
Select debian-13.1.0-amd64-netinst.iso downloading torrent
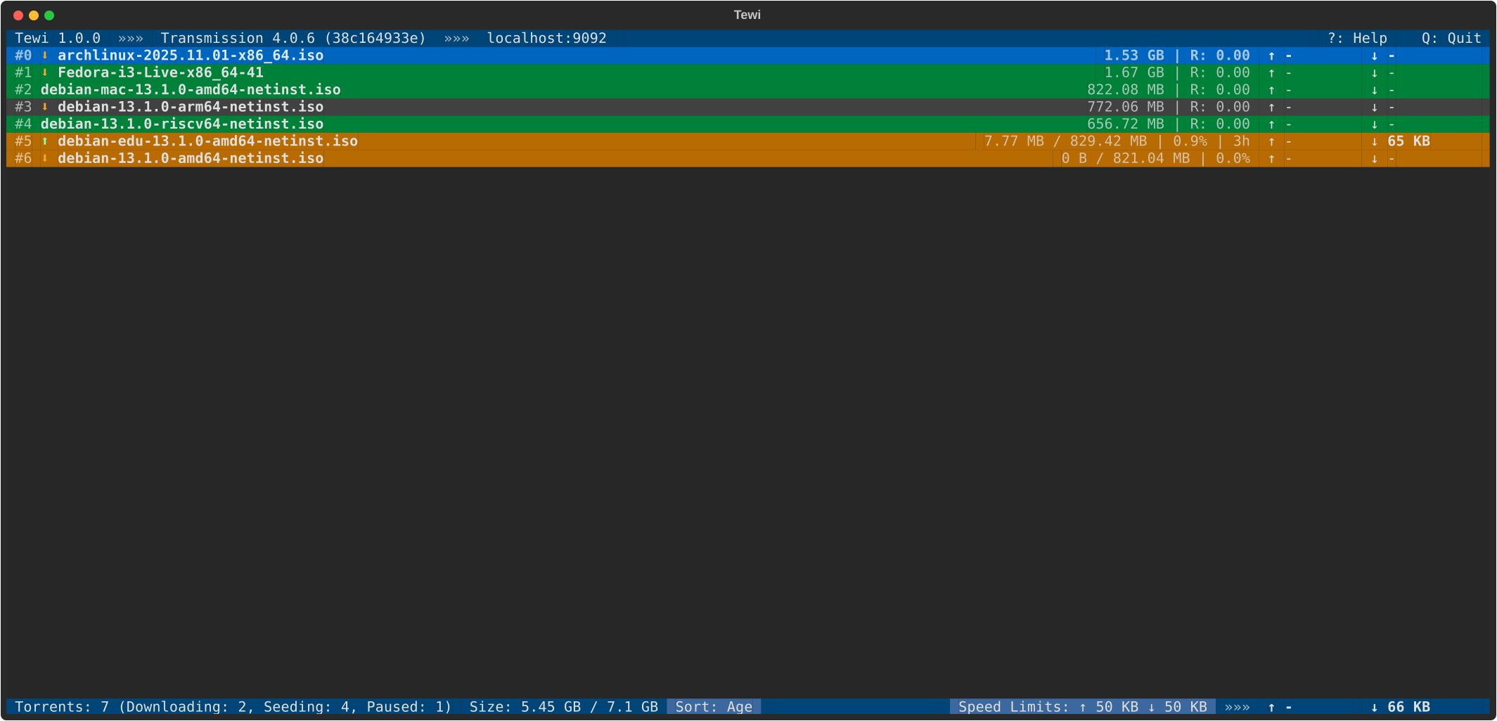(747, 158)
